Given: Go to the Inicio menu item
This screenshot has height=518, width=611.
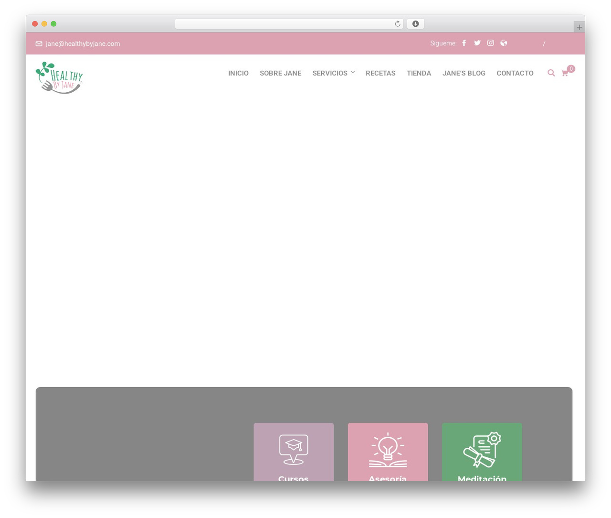Looking at the screenshot, I should (x=238, y=73).
